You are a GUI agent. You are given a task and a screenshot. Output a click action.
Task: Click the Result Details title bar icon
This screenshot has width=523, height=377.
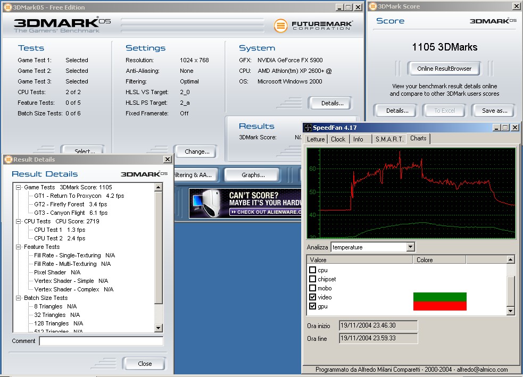pos(9,160)
